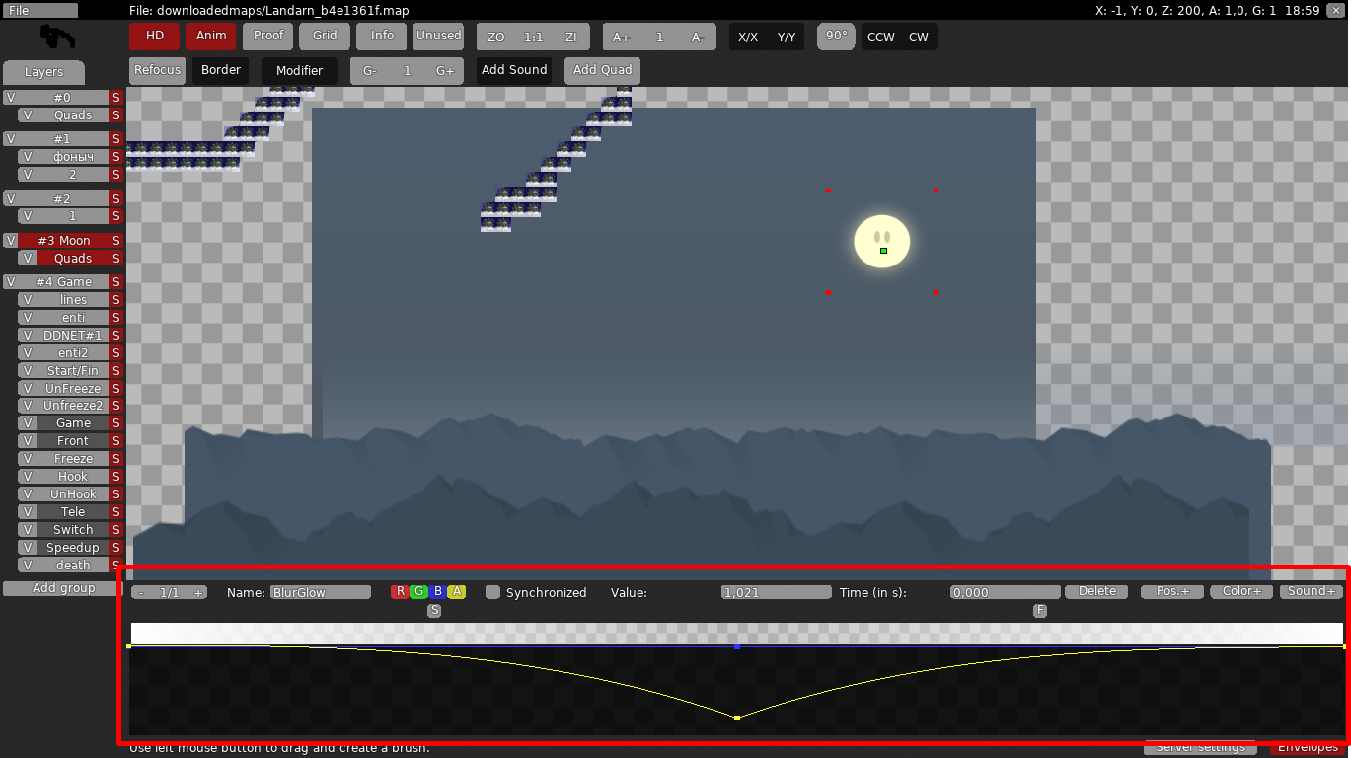This screenshot has height=758, width=1351.
Task: Collapse the #1 group header
Action: pyautogui.click(x=62, y=139)
